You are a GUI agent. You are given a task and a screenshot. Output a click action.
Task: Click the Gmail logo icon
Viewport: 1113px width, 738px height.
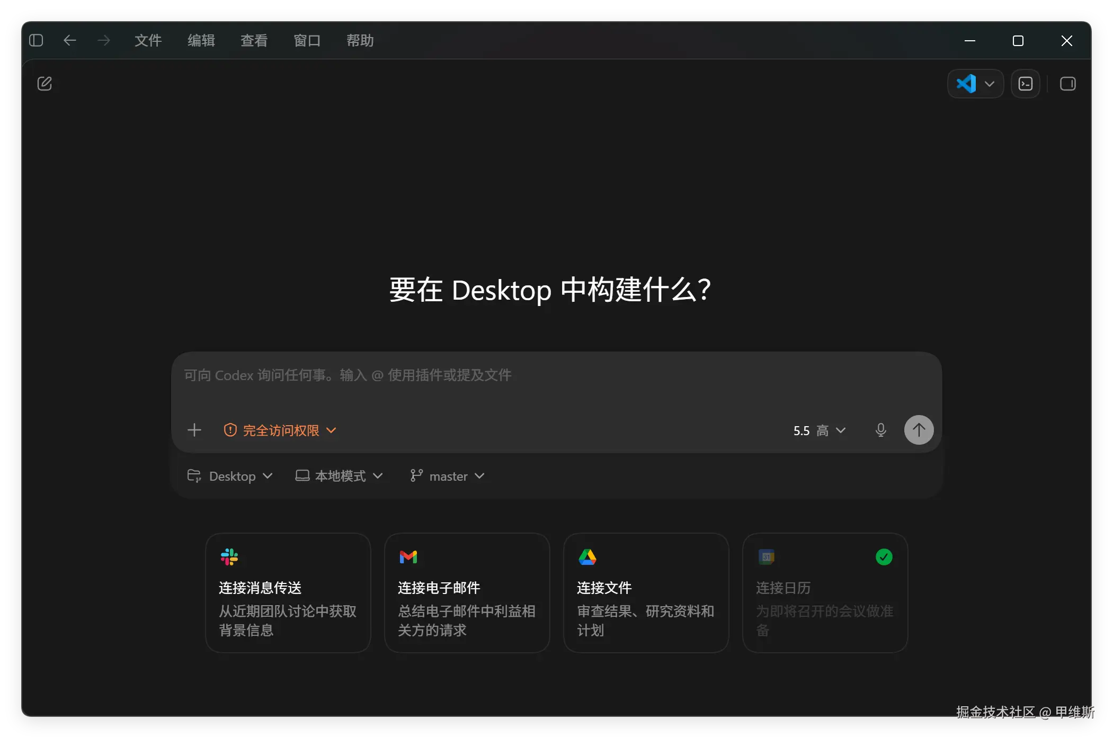point(408,557)
